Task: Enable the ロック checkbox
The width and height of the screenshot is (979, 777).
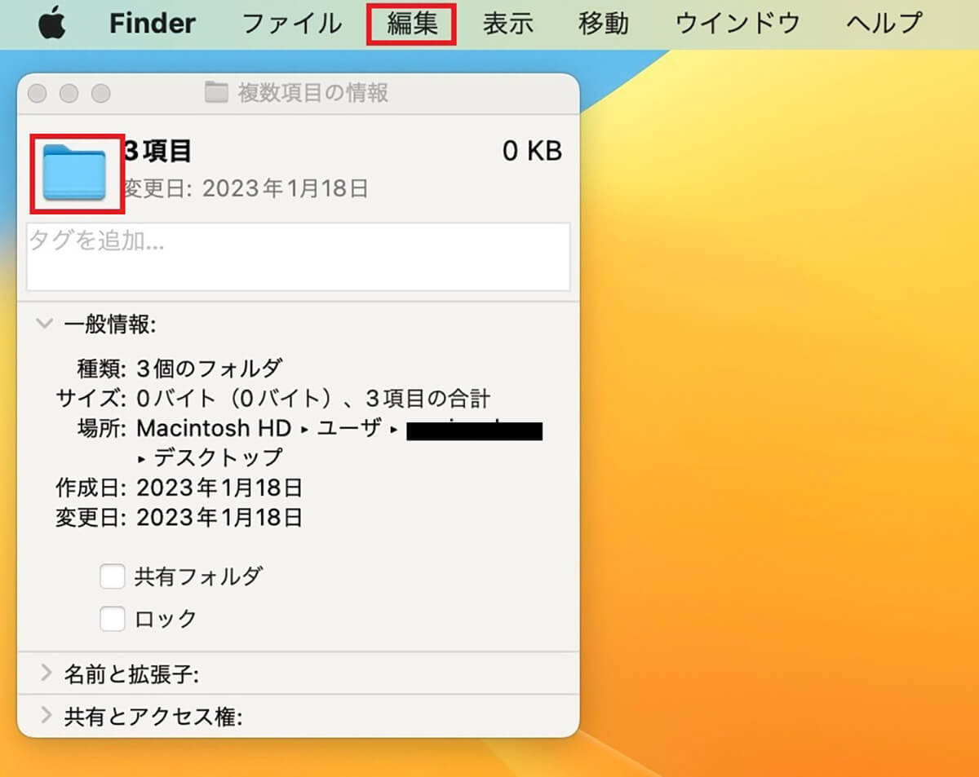Action: [x=113, y=619]
